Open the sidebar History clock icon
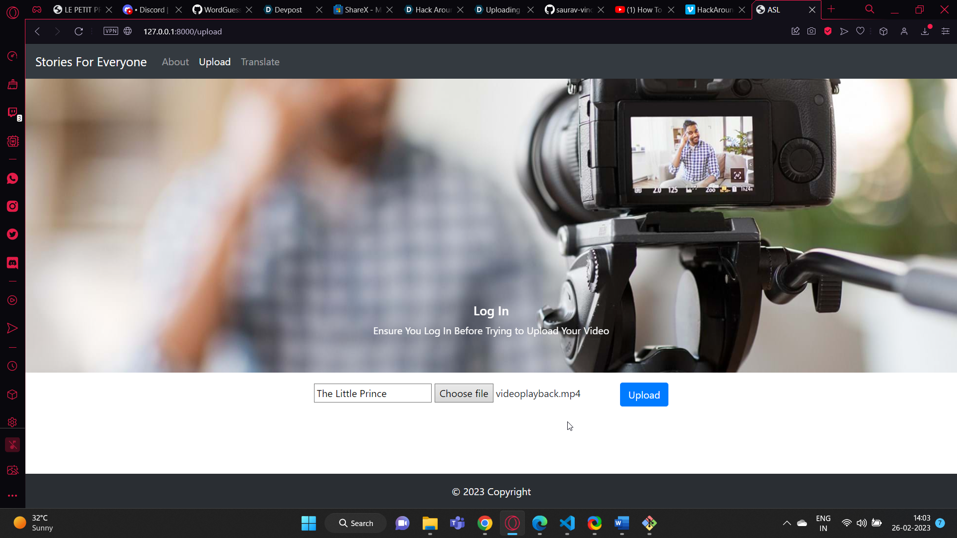 point(12,366)
